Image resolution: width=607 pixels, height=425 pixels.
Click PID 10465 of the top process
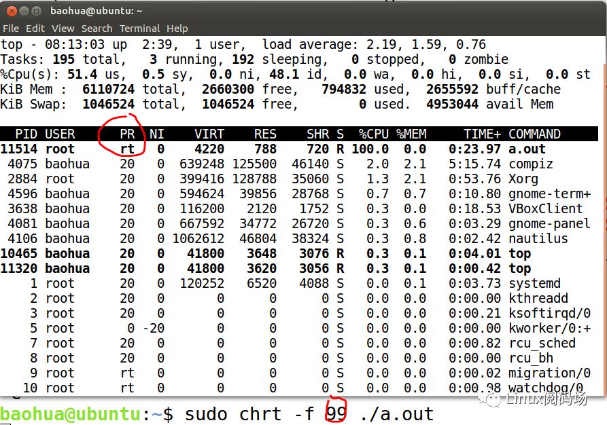(x=19, y=253)
